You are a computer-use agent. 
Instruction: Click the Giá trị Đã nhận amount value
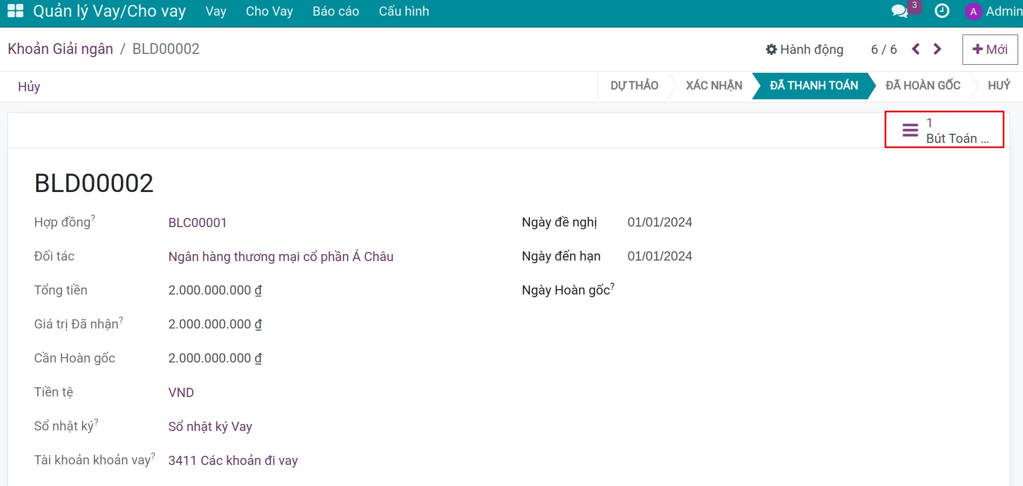click(x=215, y=324)
